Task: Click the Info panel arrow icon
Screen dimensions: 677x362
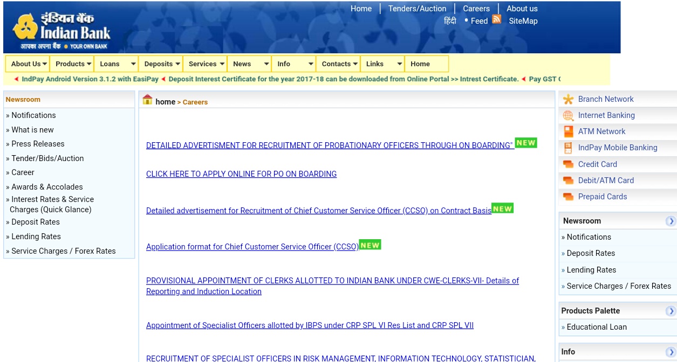Action: [x=671, y=352]
